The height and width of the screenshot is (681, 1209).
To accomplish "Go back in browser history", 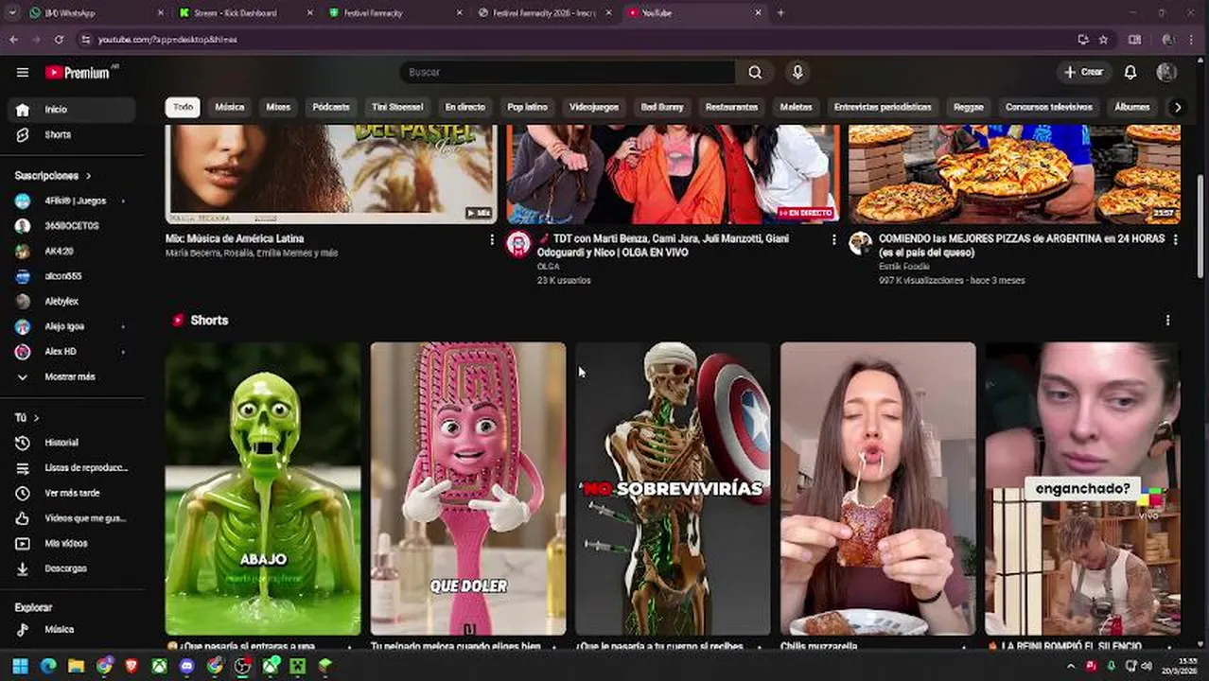I will click(13, 40).
